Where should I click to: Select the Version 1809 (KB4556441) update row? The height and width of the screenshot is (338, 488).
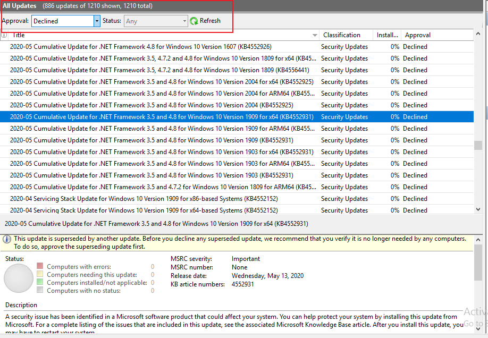click(x=237, y=70)
